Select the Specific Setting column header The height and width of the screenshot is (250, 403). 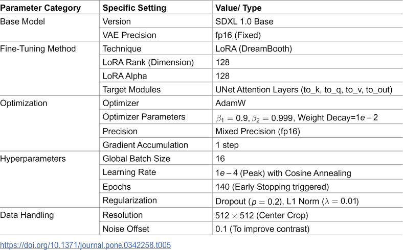[156, 7]
